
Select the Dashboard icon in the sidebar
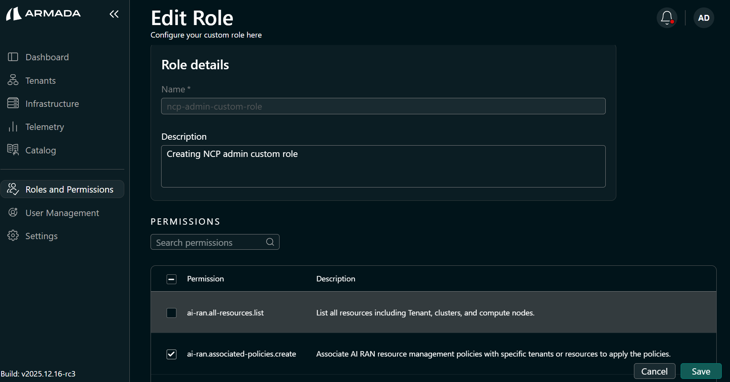point(13,57)
